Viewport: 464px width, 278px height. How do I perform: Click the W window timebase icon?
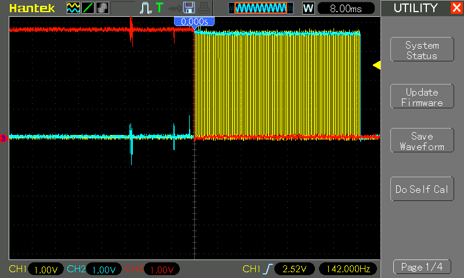[309, 8]
